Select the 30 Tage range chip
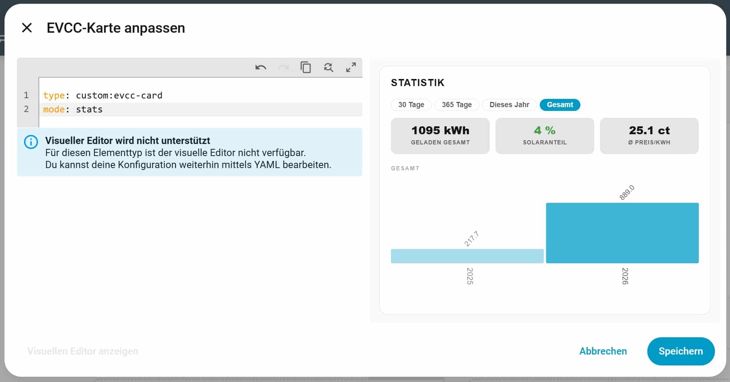The width and height of the screenshot is (730, 382). [411, 105]
